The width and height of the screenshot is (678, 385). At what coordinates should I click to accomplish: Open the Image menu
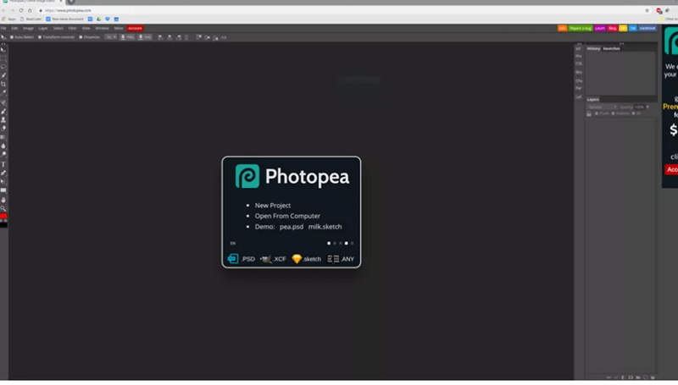click(x=28, y=28)
